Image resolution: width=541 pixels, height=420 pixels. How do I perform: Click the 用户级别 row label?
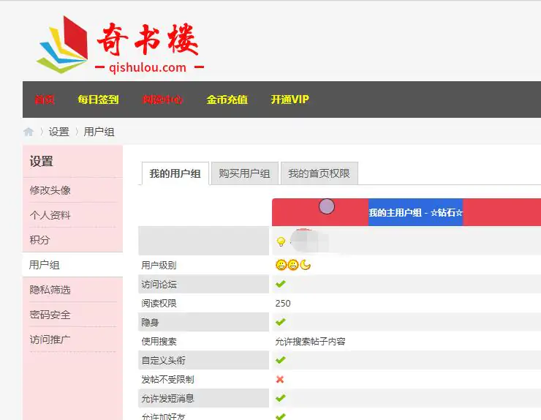[159, 266]
